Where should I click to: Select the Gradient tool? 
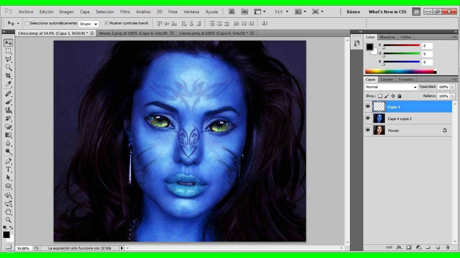click(8, 135)
